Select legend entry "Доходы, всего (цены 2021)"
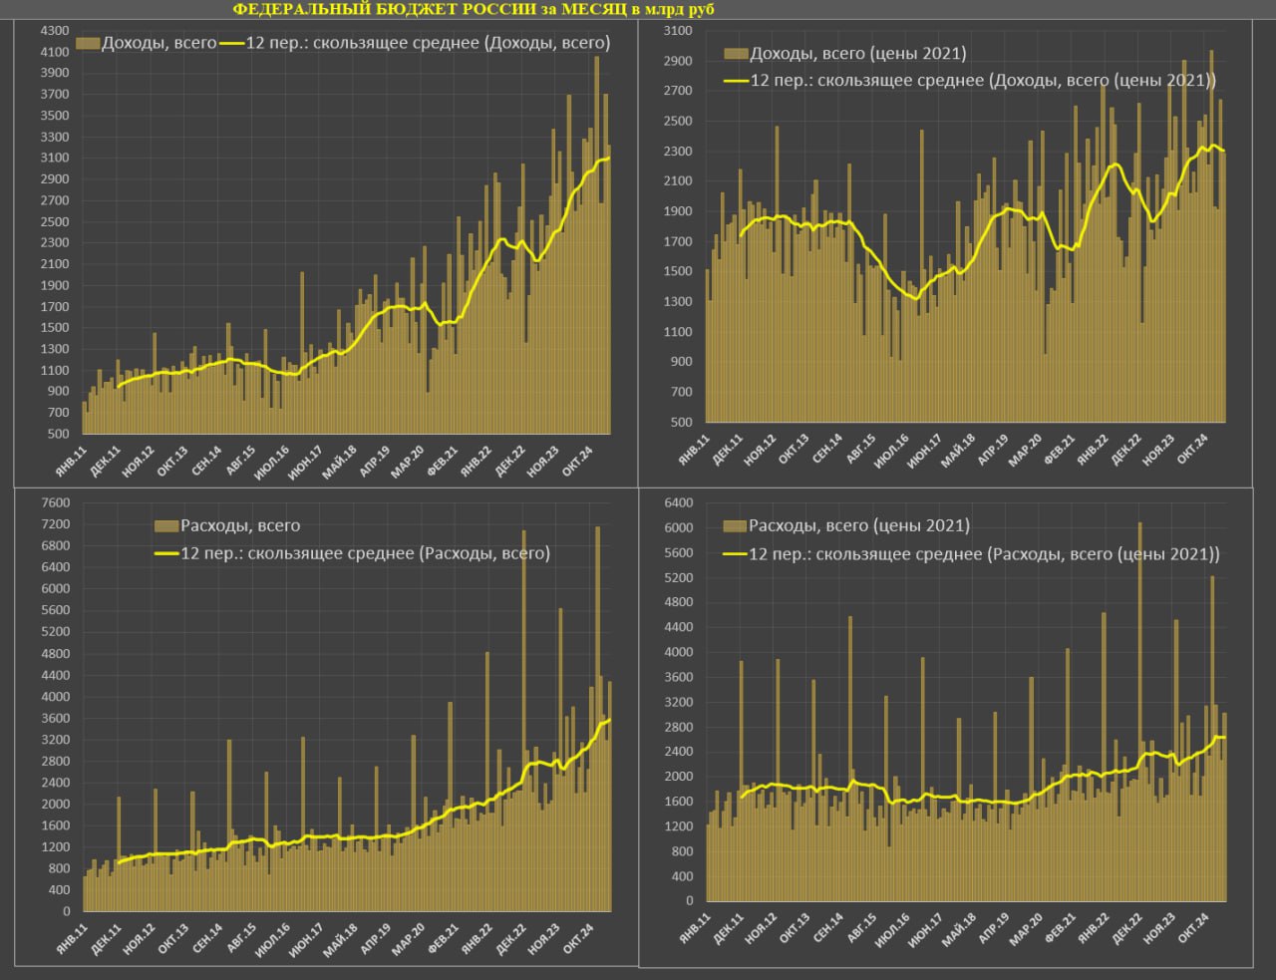Viewport: 1276px width, 980px height. tap(857, 53)
